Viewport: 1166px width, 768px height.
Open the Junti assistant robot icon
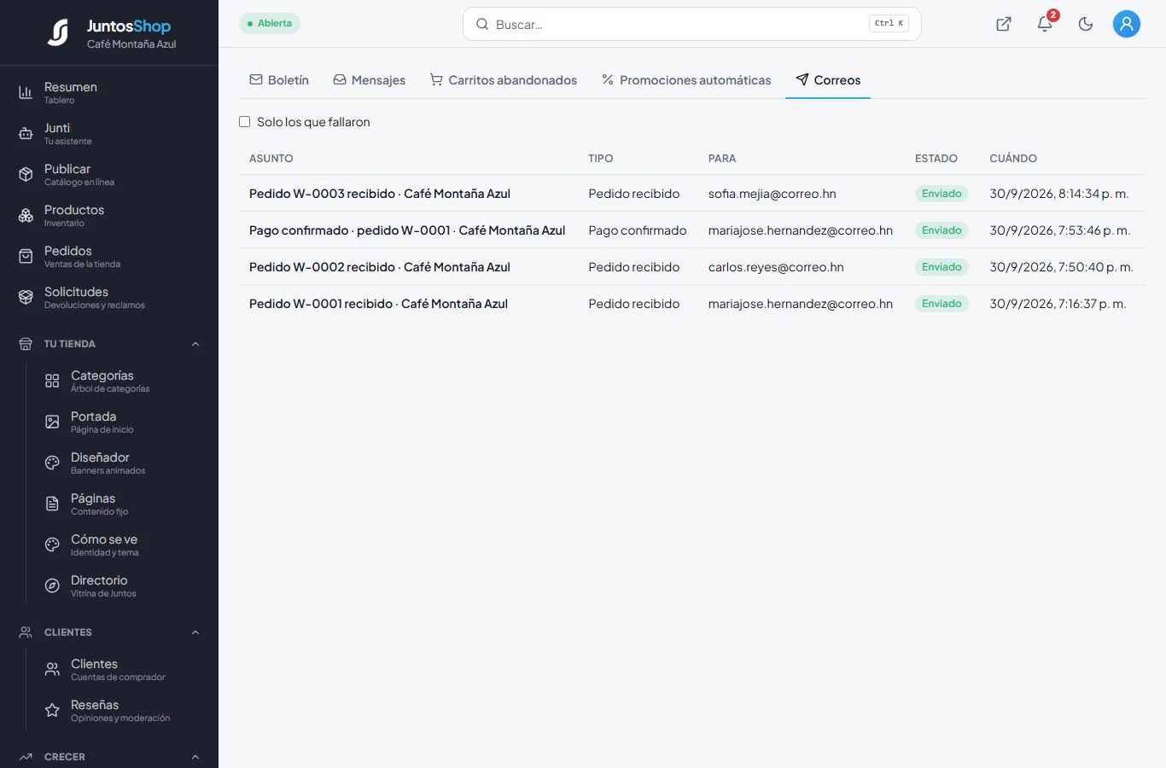[26, 133]
